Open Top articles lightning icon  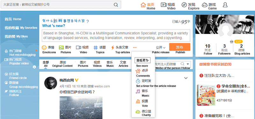[x=113, y=47]
